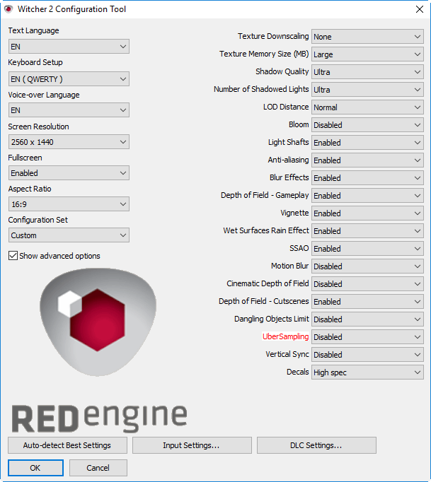Open the Text Language dropdown
The image size is (431, 482).
pyautogui.click(x=69, y=47)
